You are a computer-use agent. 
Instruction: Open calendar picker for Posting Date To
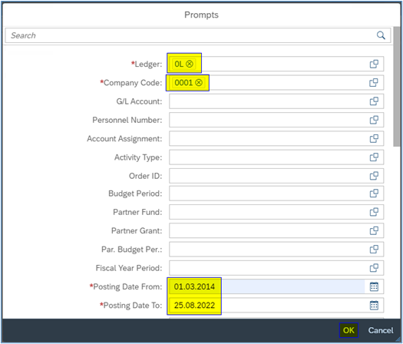(x=374, y=305)
